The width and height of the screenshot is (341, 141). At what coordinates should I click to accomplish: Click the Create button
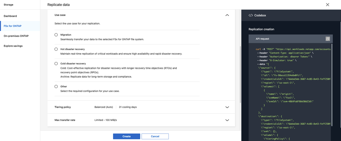pyautogui.click(x=126, y=136)
